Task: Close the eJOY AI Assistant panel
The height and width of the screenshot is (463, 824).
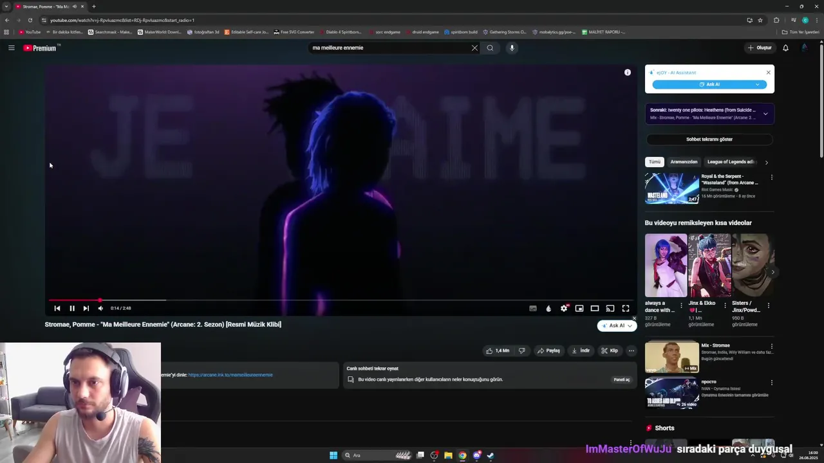Action: point(768,72)
